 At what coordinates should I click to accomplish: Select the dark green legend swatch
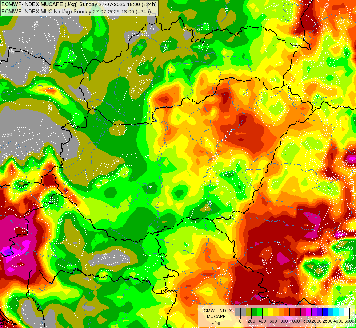tap(254, 312)
